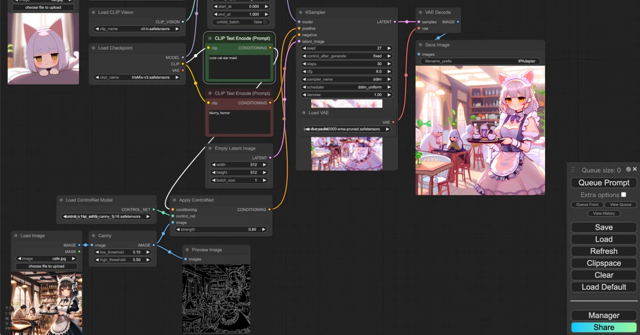Collapse the Load VAE node dot
The height and width of the screenshot is (335, 640).
(303, 113)
